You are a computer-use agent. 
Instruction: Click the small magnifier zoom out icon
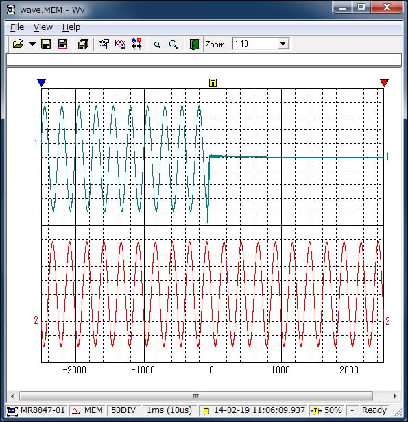pos(157,45)
